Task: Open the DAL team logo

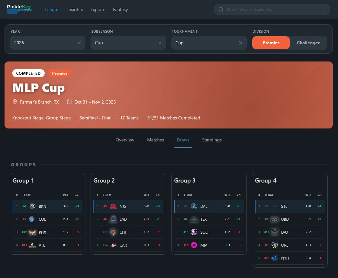Action: (194, 206)
